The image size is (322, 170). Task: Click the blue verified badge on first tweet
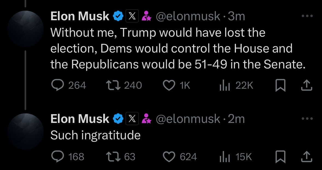(118, 17)
